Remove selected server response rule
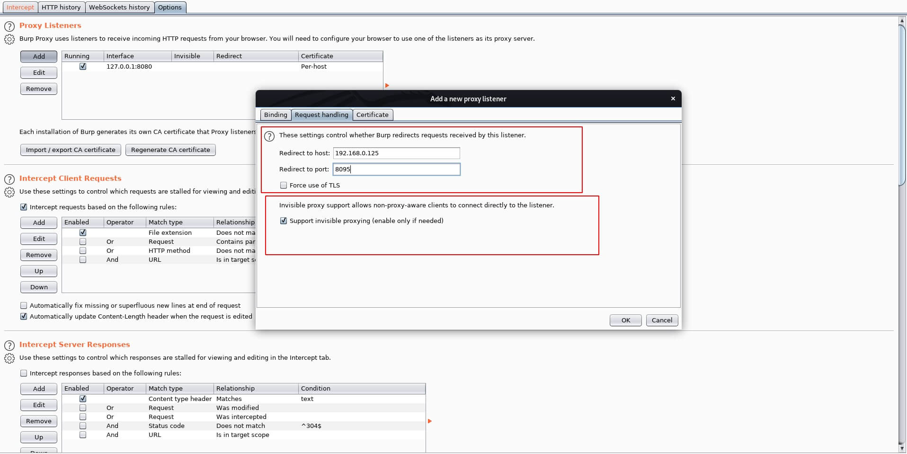Screen dimensions: 907x454 point(39,421)
